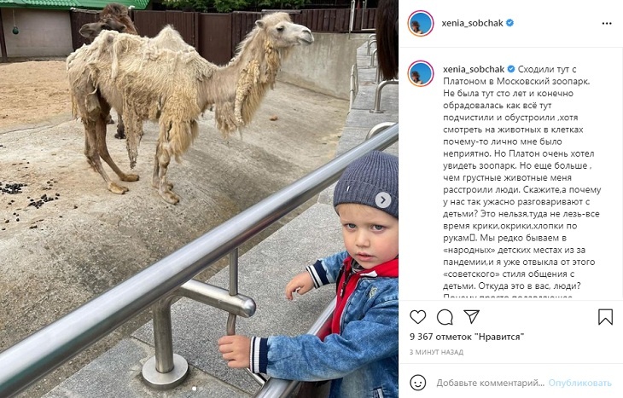The width and height of the screenshot is (623, 398).
Task: Open the three-dots post options menu
Action: [x=607, y=23]
